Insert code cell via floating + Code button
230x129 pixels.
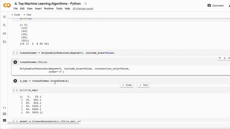point(127,85)
